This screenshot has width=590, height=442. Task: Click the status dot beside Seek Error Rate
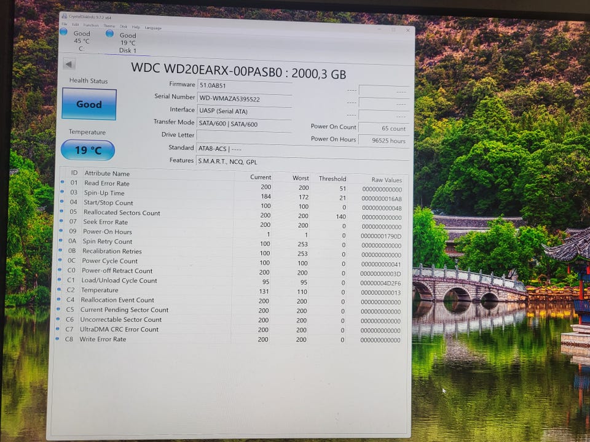tap(61, 221)
